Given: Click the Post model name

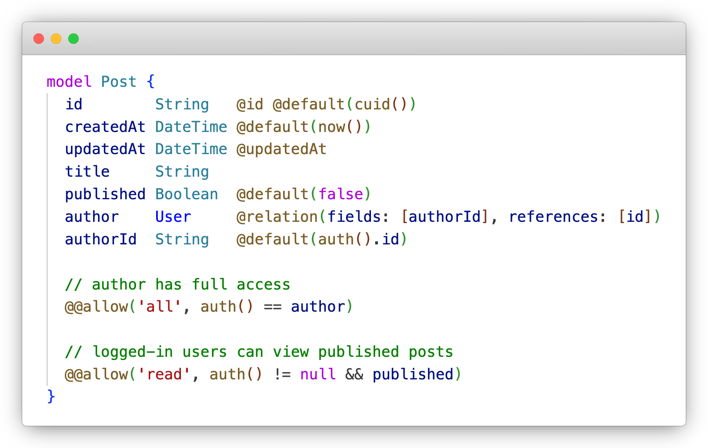Looking at the screenshot, I should click(118, 81).
